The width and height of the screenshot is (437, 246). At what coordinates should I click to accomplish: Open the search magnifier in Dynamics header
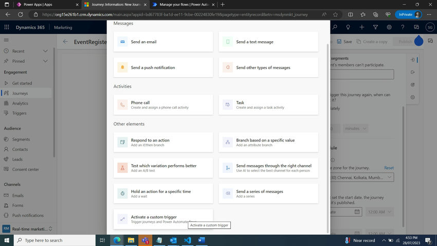[335, 27]
